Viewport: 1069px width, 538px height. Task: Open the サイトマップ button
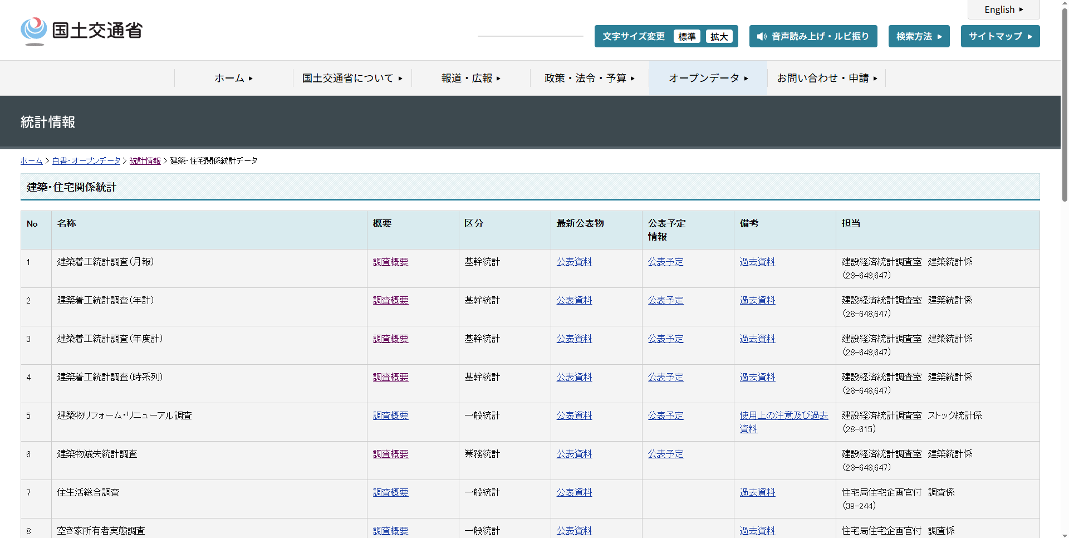click(1000, 37)
